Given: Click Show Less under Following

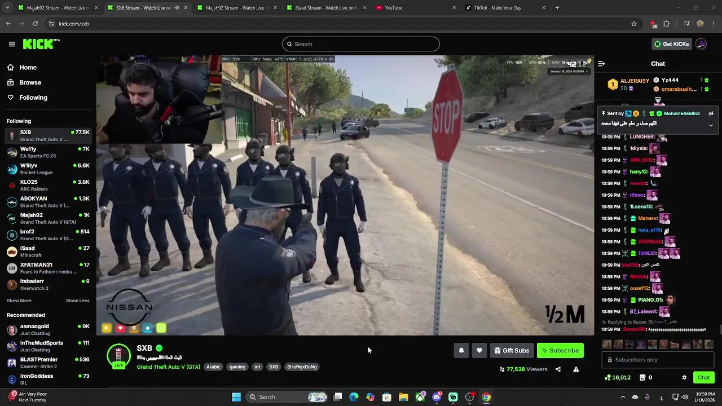Looking at the screenshot, I should pos(78,301).
